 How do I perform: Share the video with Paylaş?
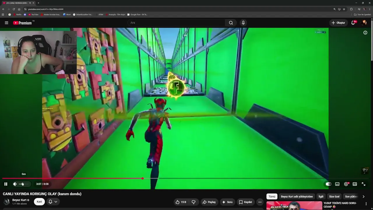(209, 202)
